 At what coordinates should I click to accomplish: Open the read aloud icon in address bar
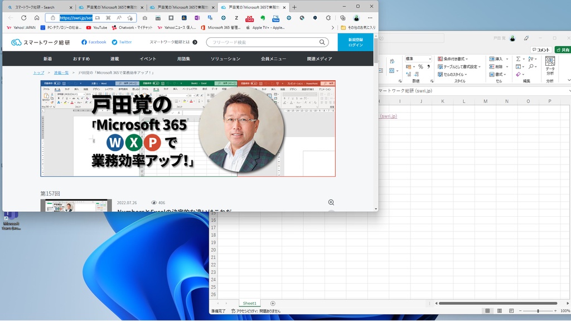point(119,18)
